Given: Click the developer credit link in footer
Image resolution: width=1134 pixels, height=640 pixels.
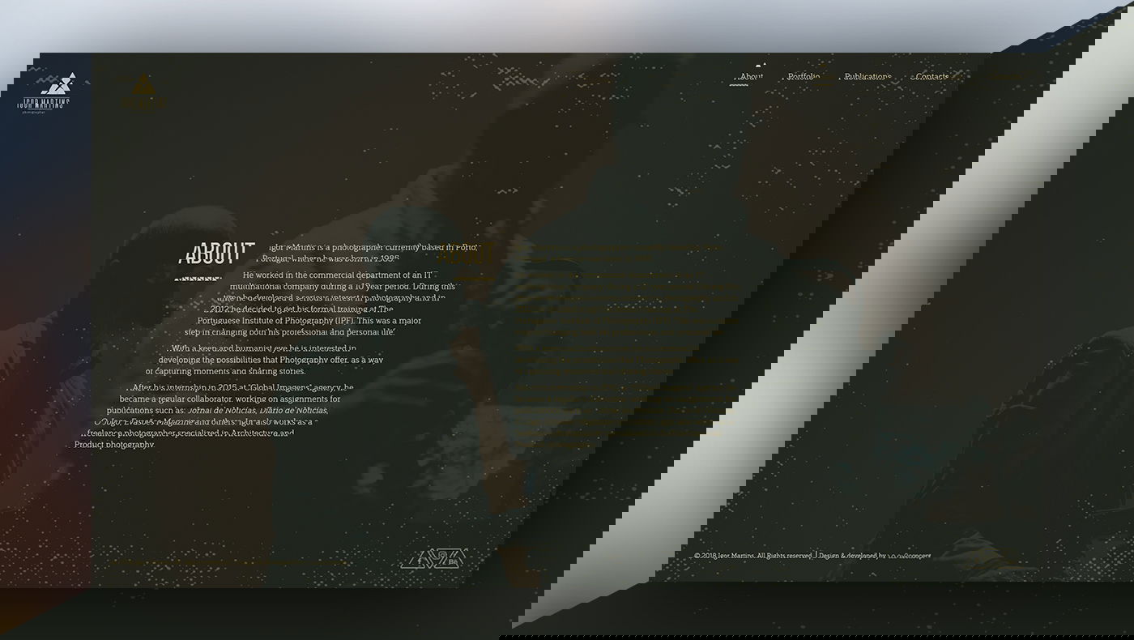Looking at the screenshot, I should point(909,556).
